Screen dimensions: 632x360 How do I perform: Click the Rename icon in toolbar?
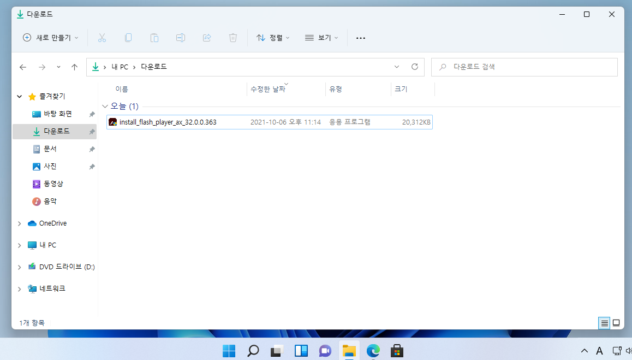coord(181,38)
